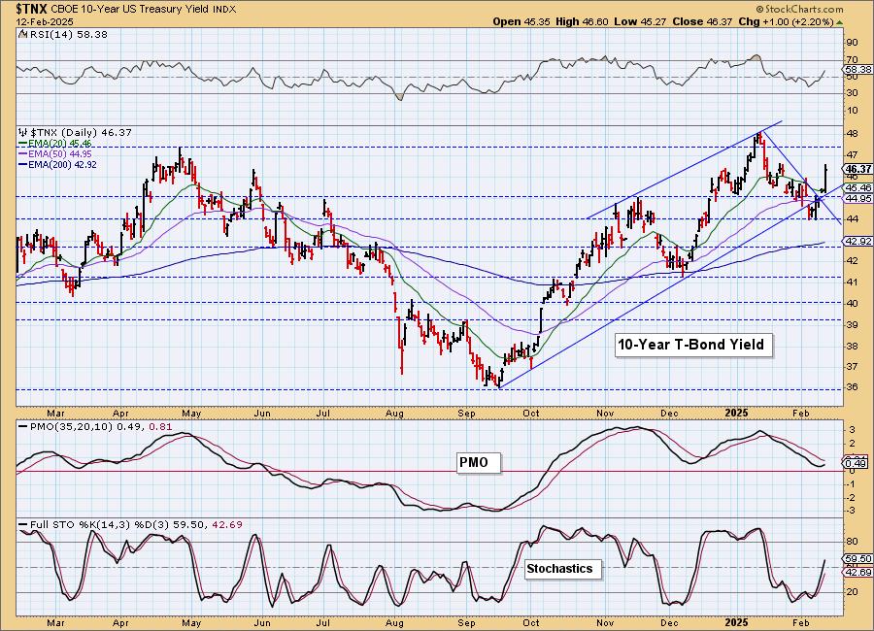Click the High 46.60 value

tap(582, 21)
